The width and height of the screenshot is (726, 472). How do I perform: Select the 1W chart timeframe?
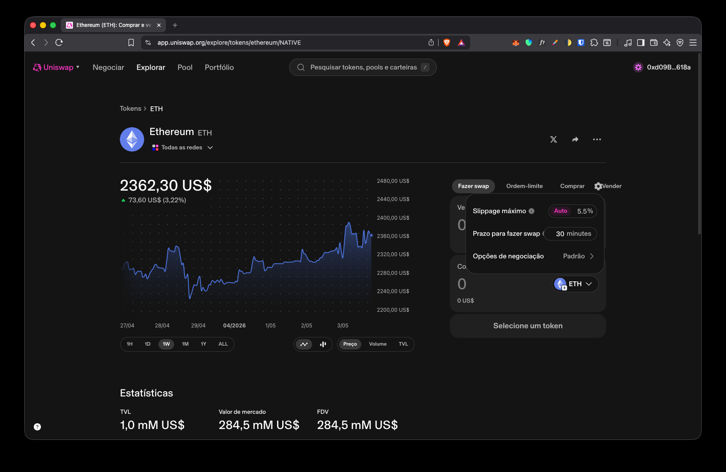166,344
